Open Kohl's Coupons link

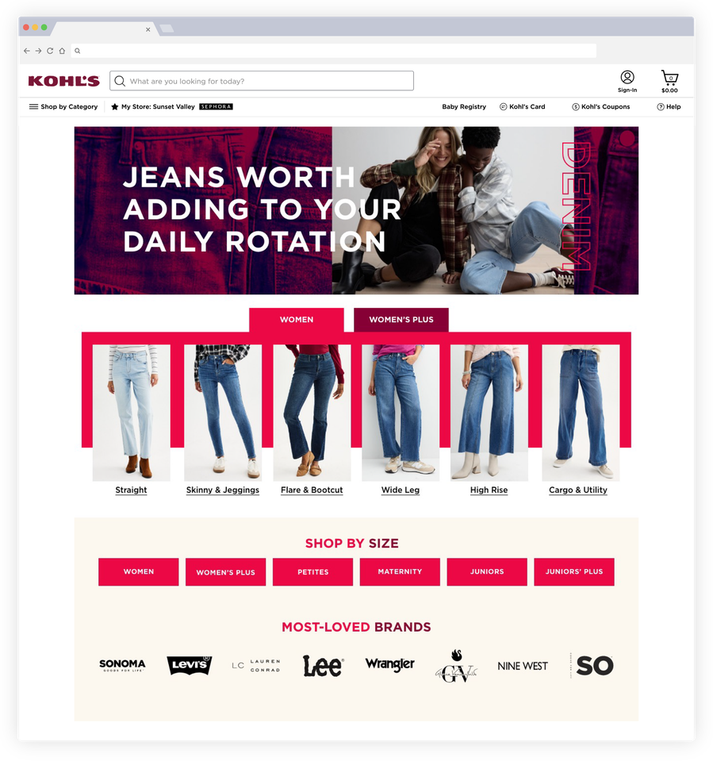(x=601, y=107)
